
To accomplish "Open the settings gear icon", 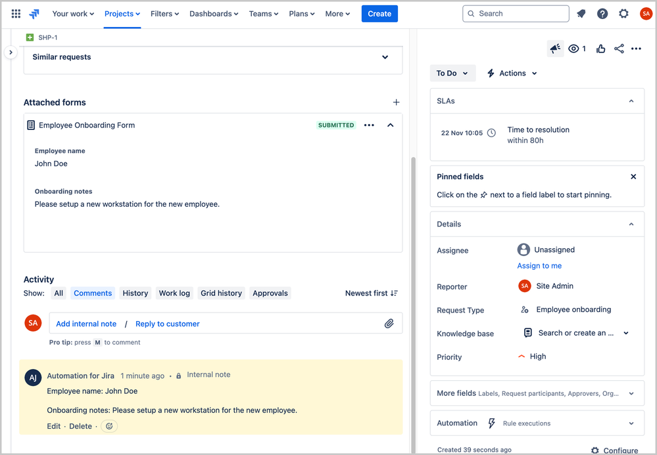I will [623, 14].
